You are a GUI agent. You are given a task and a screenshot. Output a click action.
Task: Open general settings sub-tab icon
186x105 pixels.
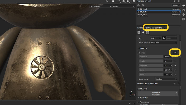[x=139, y=33]
